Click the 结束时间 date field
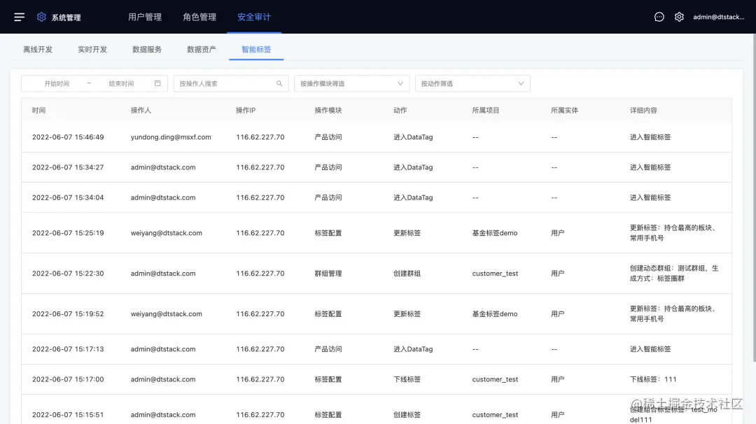Screen dimensions: 756x424 (x=122, y=83)
